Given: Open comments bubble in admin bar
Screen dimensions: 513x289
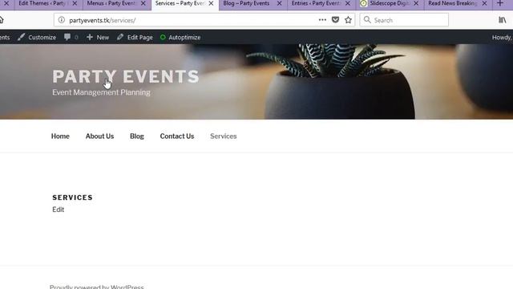Looking at the screenshot, I should point(67,37).
